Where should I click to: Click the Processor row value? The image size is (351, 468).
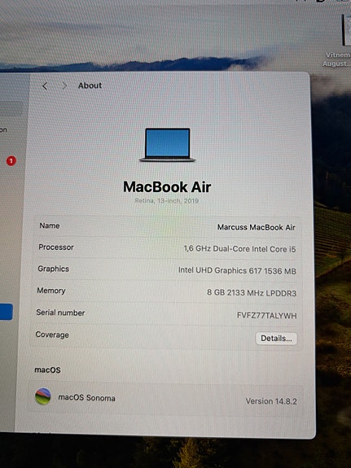click(239, 248)
